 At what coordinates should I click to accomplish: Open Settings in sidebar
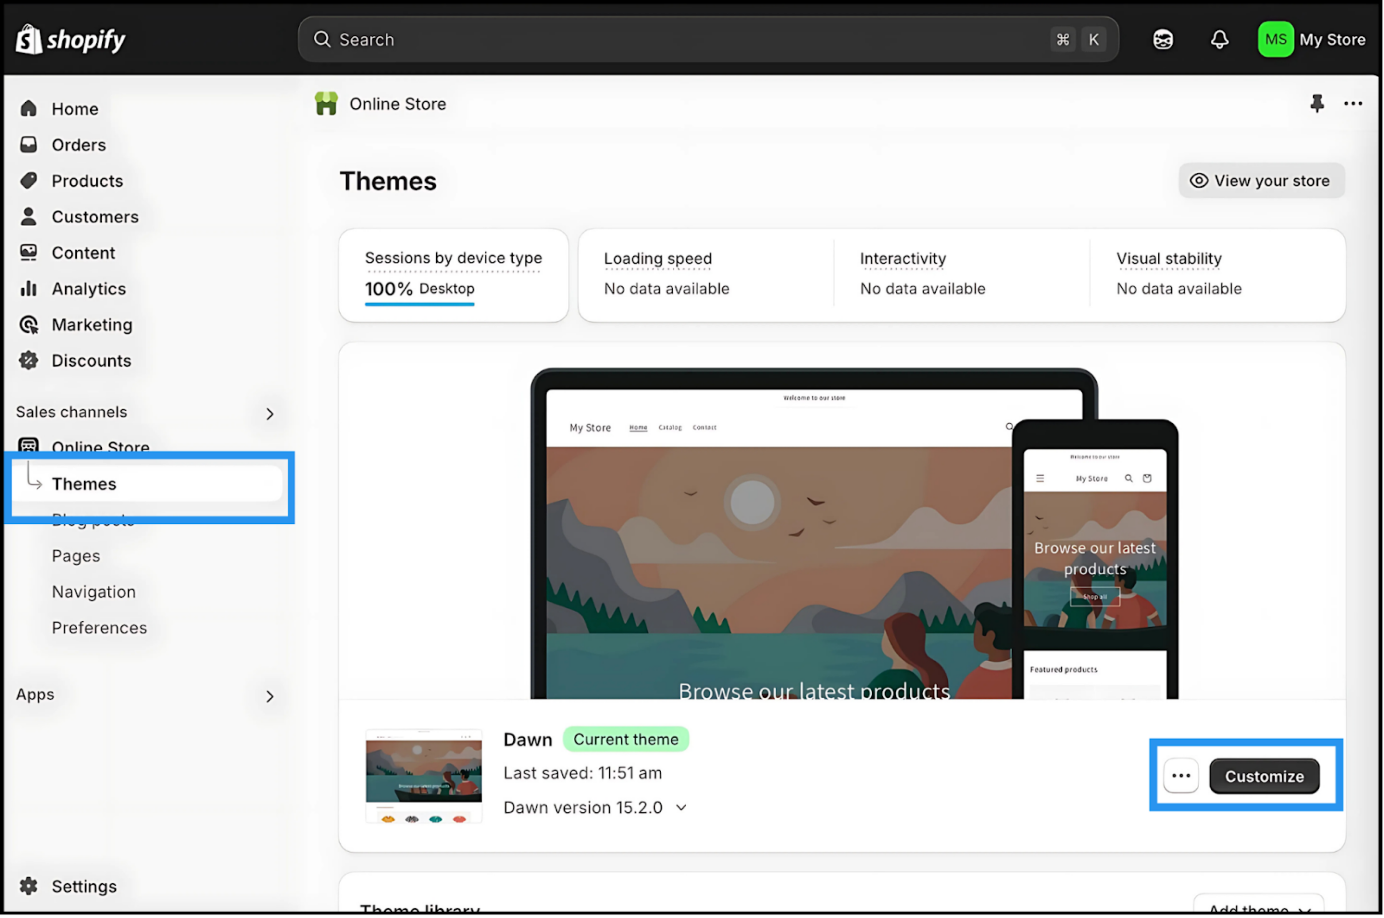click(x=84, y=886)
